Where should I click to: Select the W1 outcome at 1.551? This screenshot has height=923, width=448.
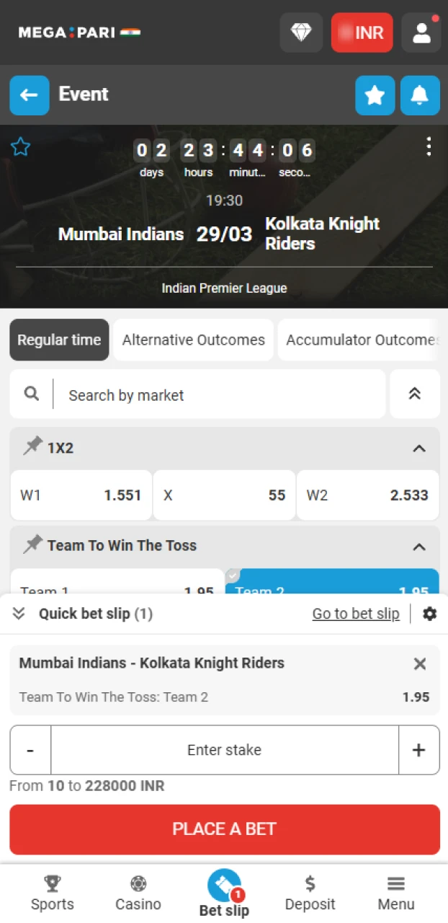click(81, 495)
